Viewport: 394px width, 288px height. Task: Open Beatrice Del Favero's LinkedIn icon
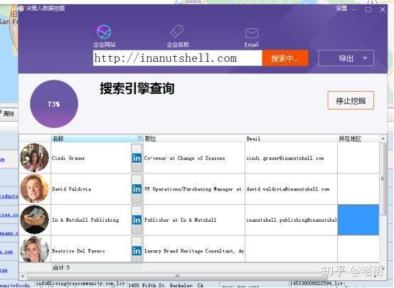tap(137, 251)
